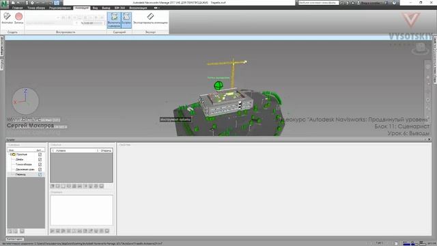Toggle the Active checkbox for the highlighted last script

(40, 175)
